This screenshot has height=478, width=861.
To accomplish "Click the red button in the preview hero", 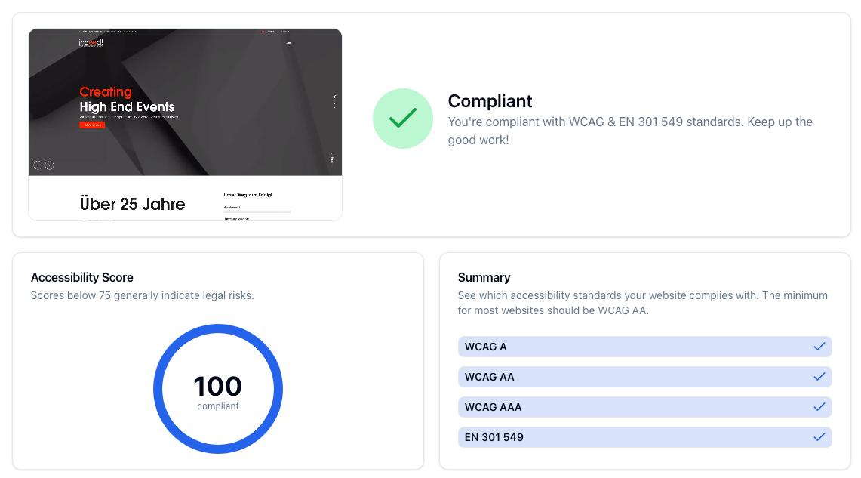I will tap(92, 125).
